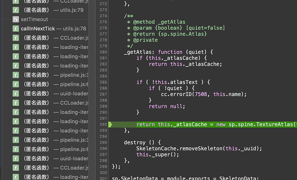Viewport: 297px width, 180px height.
Task: Click the 'destroy () {' method declaration
Action: pyautogui.click(x=142, y=143)
